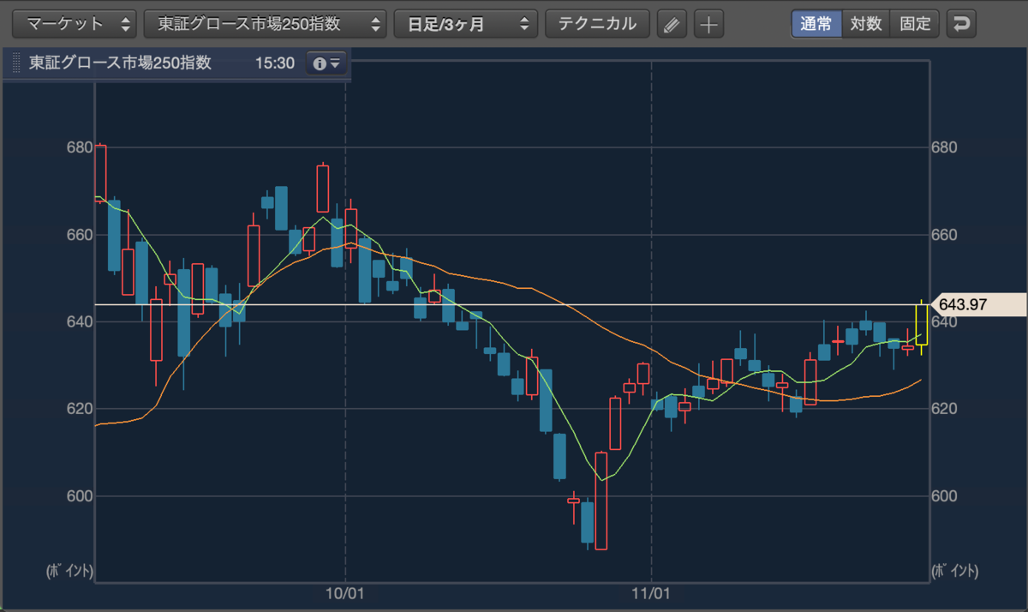Select the pencil drawing tool icon
The width and height of the screenshot is (1028, 612).
[x=672, y=24]
